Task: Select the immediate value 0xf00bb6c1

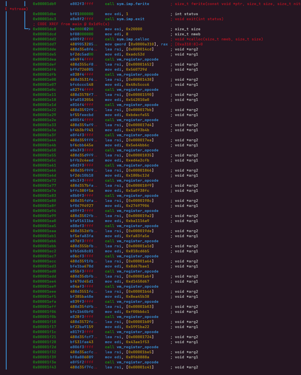Action: click(x=137, y=311)
